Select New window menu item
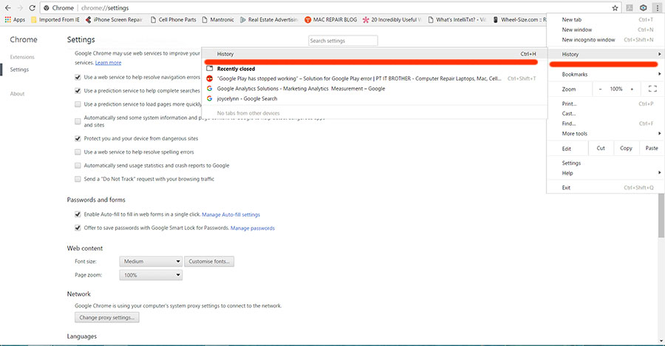Image resolution: width=665 pixels, height=346 pixels. (606, 30)
